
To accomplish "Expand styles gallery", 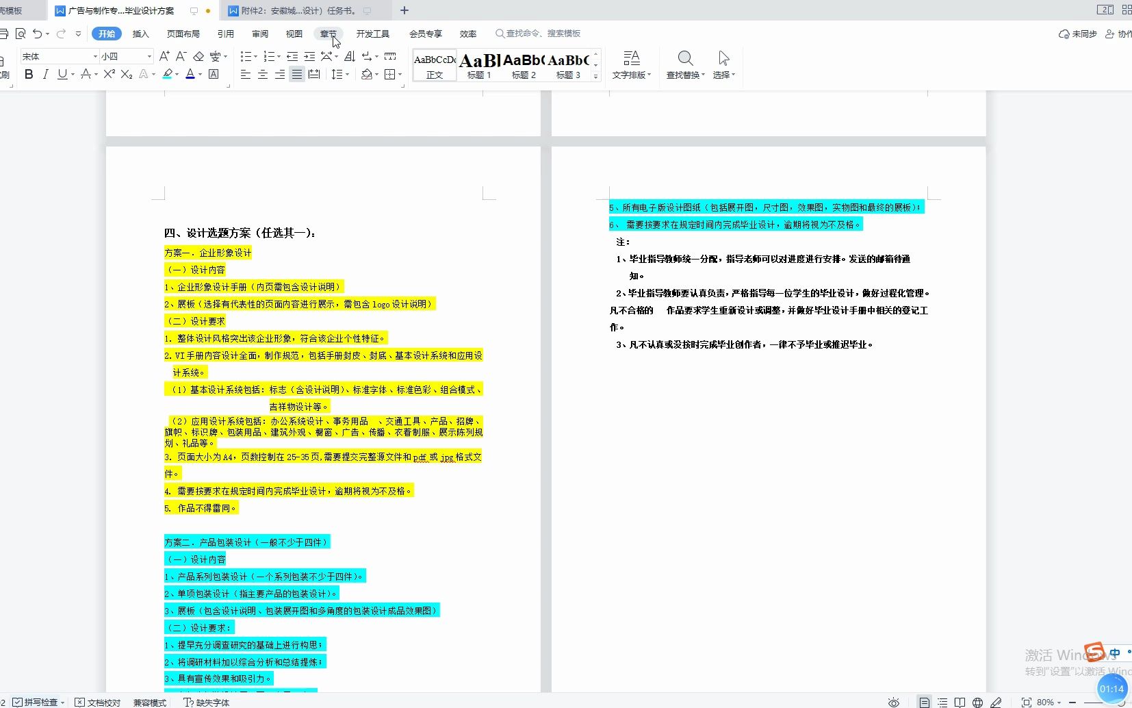I will pos(596,77).
